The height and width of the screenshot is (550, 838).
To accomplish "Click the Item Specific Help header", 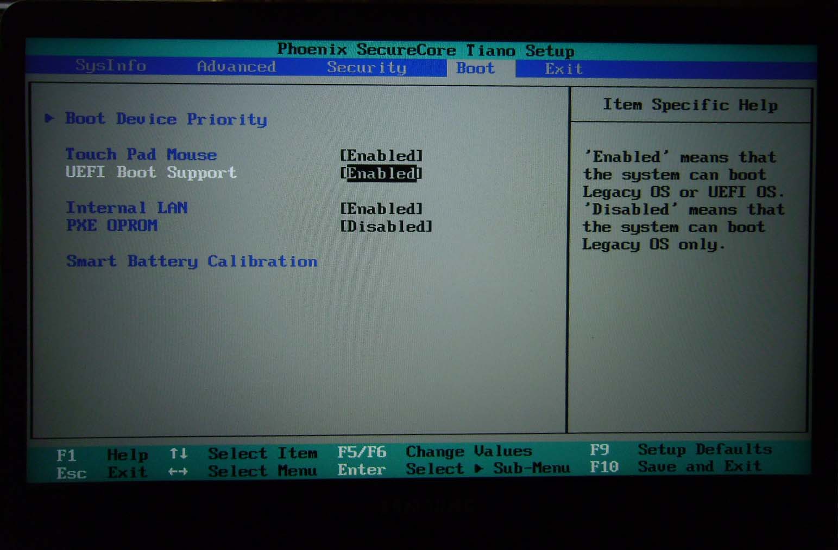I will click(690, 105).
